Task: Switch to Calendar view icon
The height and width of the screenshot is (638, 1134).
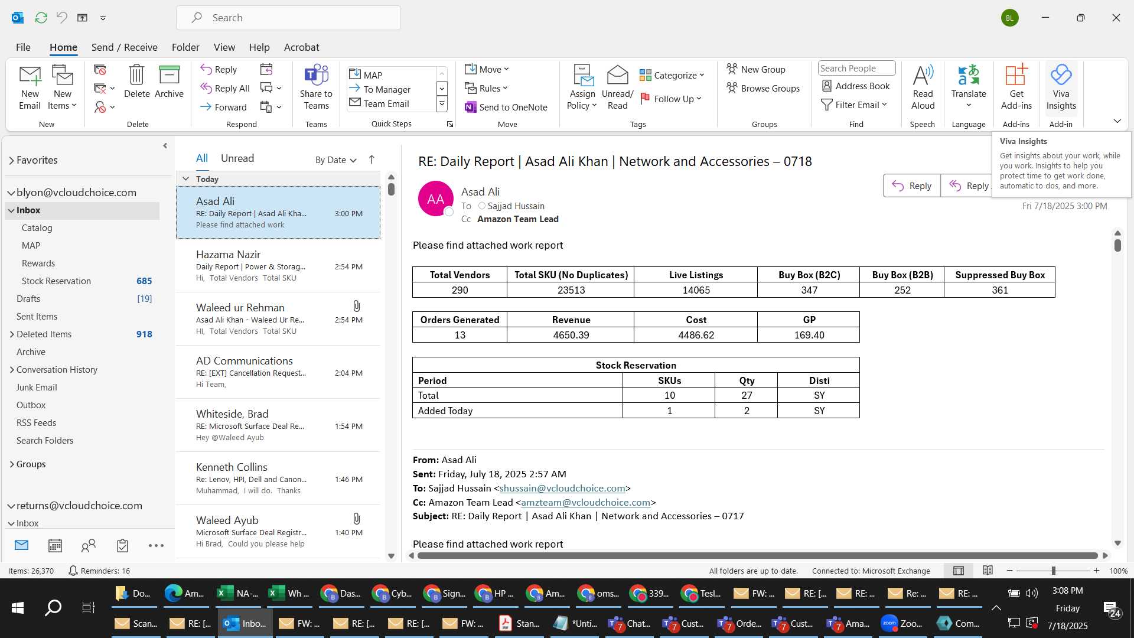Action: pos(55,545)
